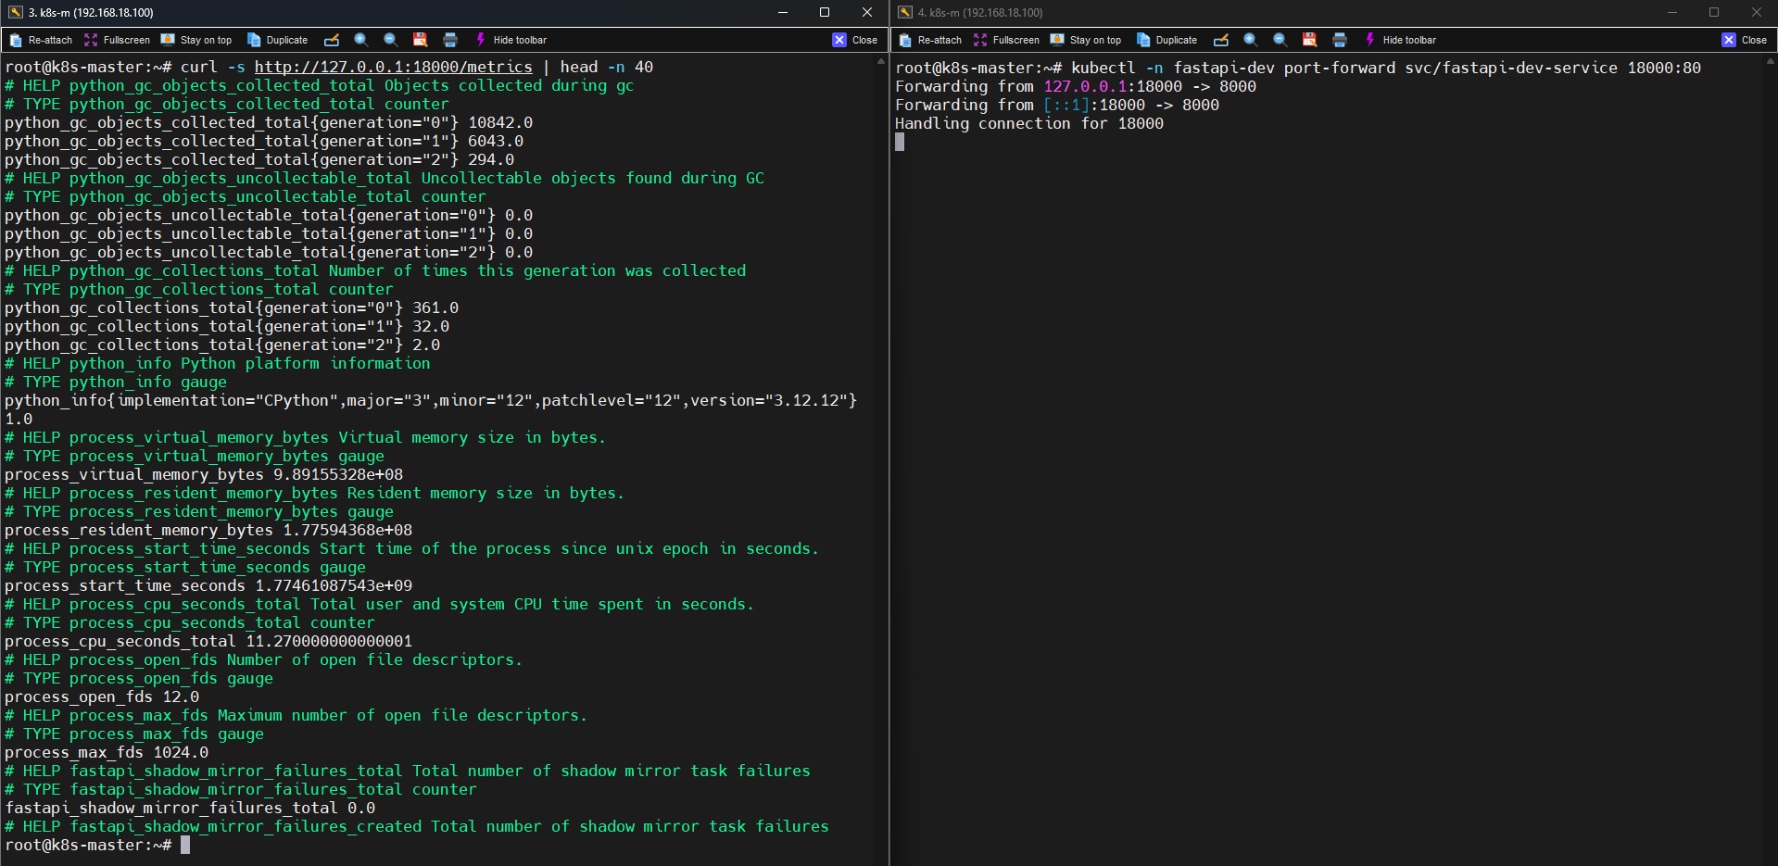Zoom in terminal text with the plus magnifier
The image size is (1778, 866).
[x=360, y=40]
